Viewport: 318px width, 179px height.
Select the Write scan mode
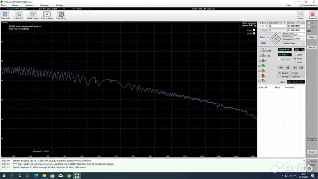pos(295,62)
